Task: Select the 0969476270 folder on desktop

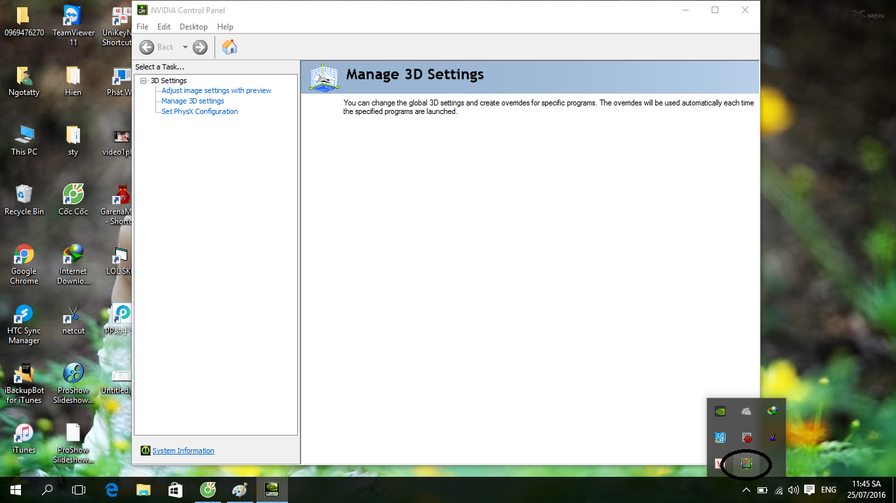Action: 24,21
